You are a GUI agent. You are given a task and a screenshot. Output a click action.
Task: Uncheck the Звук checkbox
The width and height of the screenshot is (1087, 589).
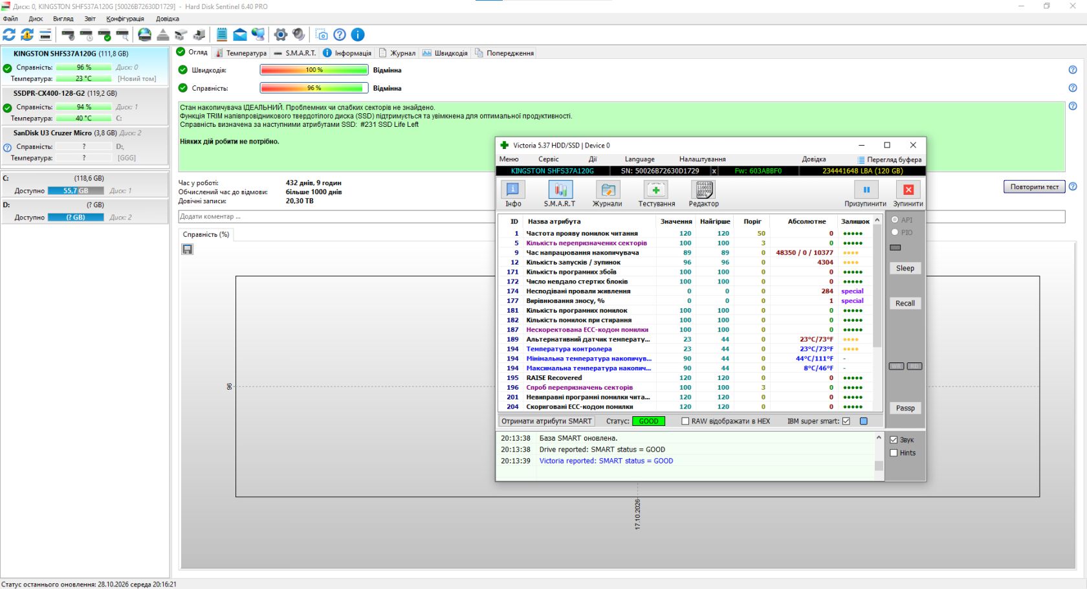point(894,440)
